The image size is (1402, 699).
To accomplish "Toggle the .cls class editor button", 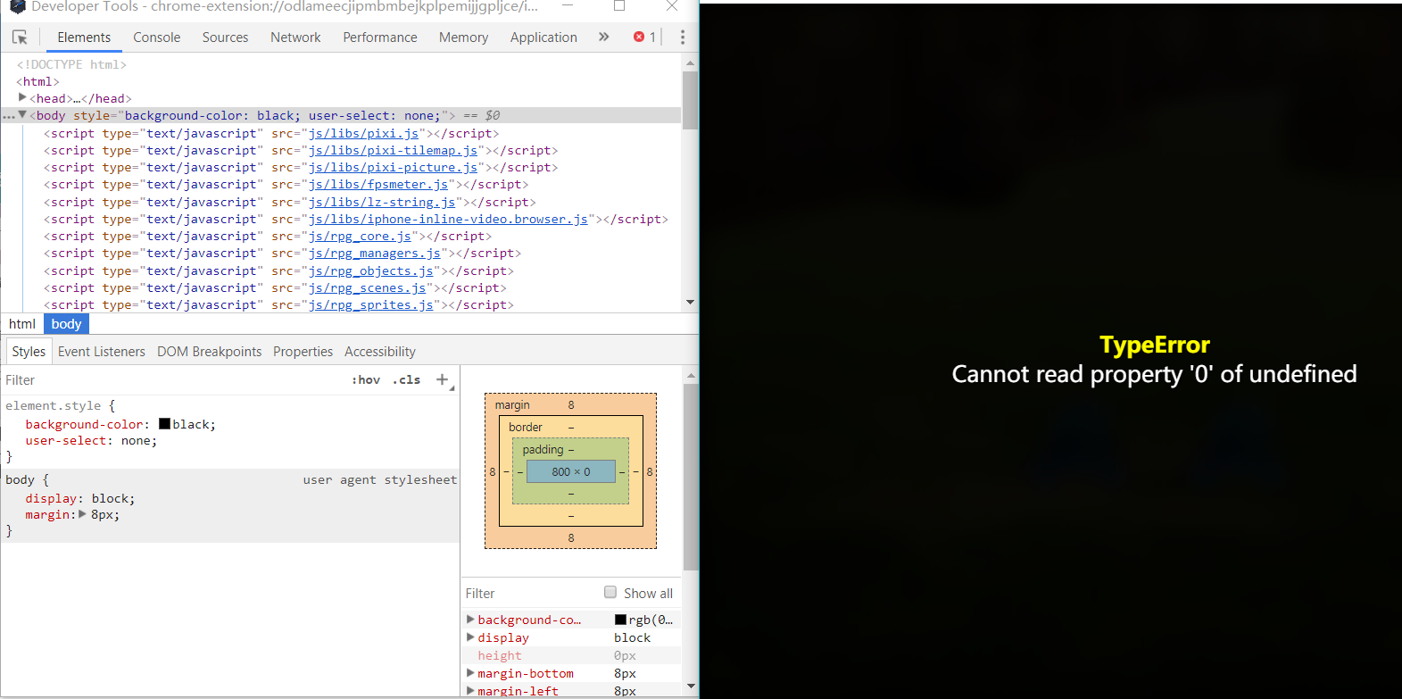I will (406, 379).
